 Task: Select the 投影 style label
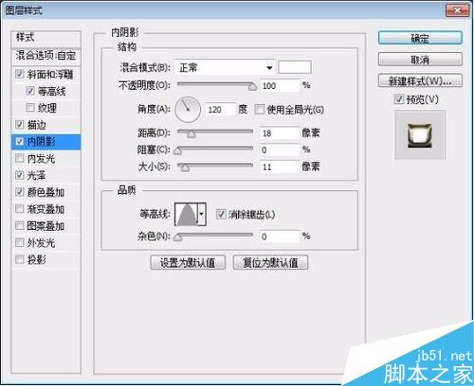(x=37, y=260)
